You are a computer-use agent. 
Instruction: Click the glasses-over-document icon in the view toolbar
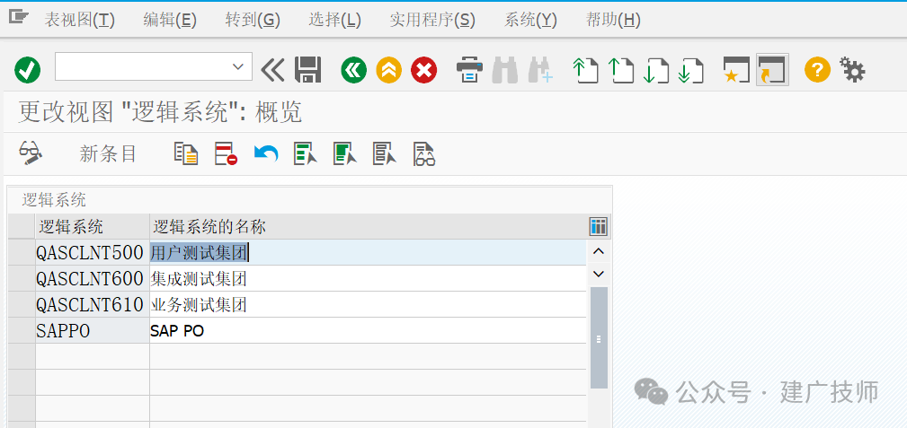424,154
